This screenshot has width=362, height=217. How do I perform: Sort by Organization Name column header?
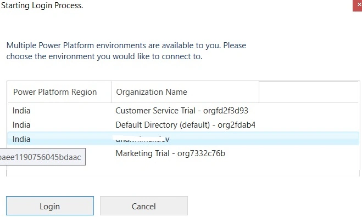[185, 92]
